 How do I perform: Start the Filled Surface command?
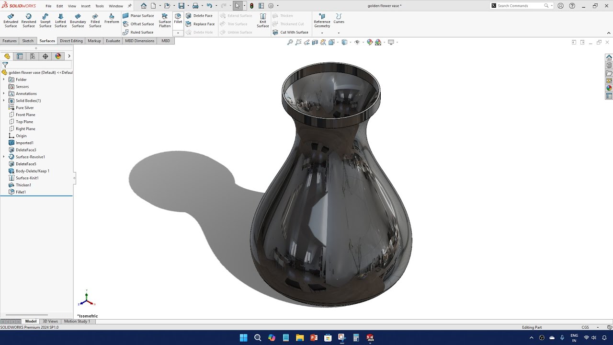tap(95, 21)
